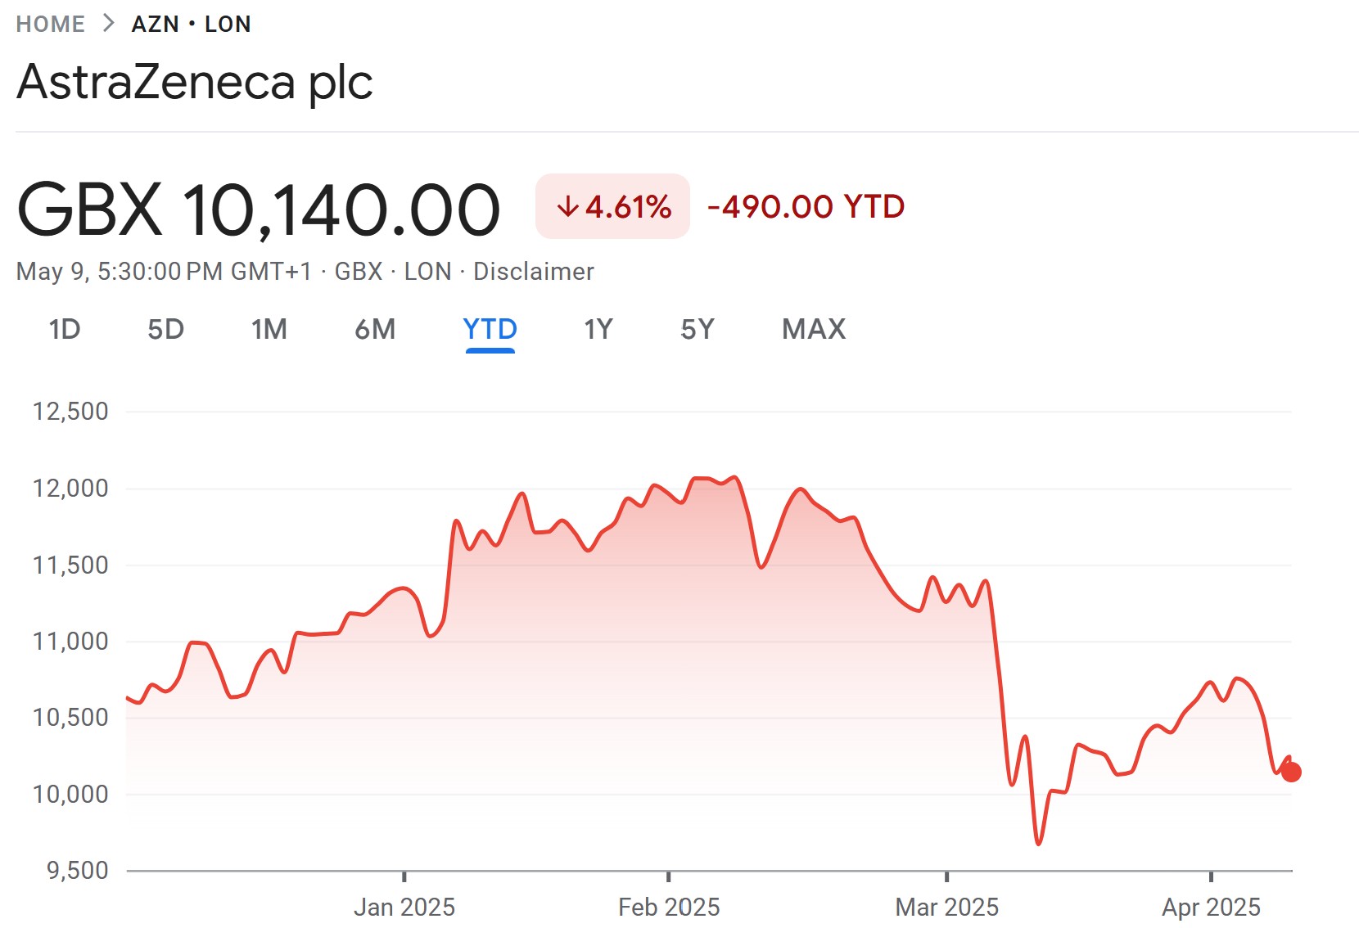Choose the 5Y time range

pos(698,329)
